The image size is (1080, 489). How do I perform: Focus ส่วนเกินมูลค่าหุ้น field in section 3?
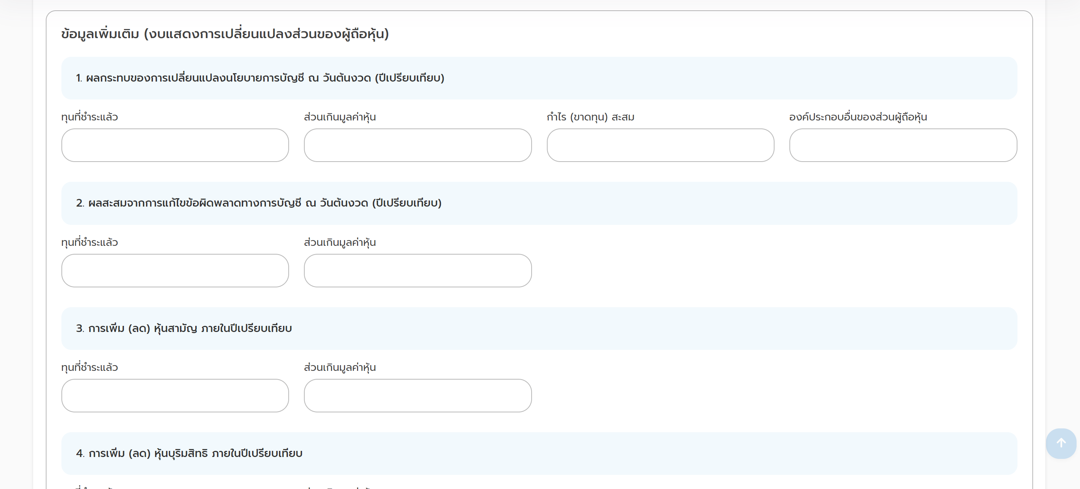pos(418,395)
